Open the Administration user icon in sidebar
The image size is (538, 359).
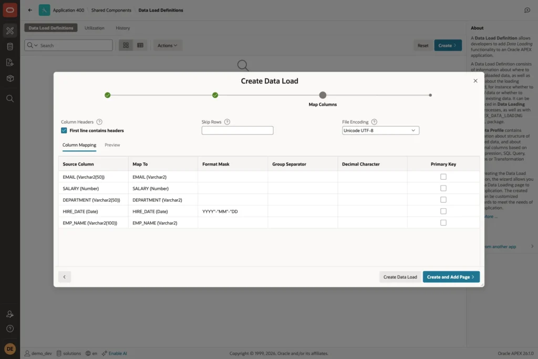(10, 314)
